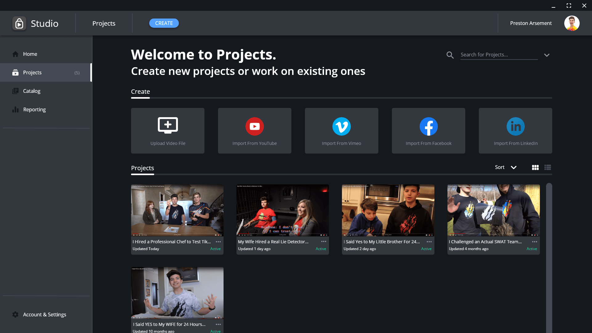
Task: Open the Catalog section
Action: pyautogui.click(x=31, y=91)
